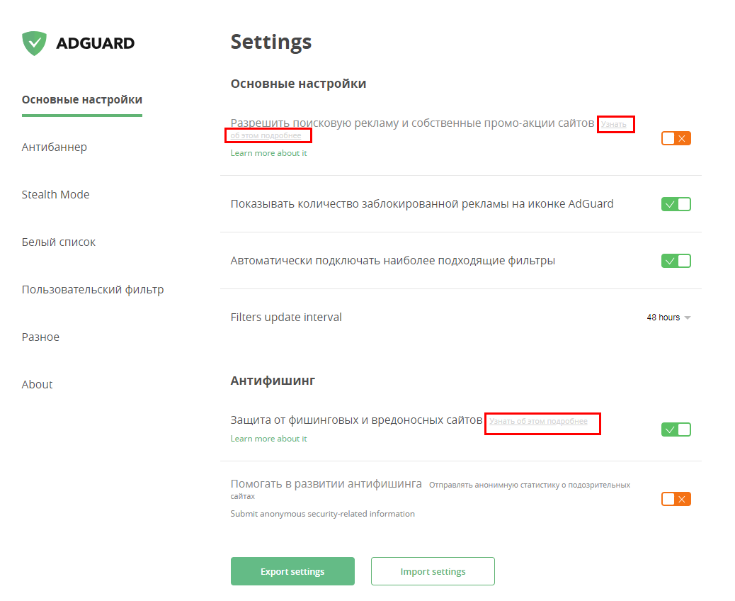Open the phishing protection Узнать об этом подробнее link
735x601 pixels.
[x=542, y=424]
